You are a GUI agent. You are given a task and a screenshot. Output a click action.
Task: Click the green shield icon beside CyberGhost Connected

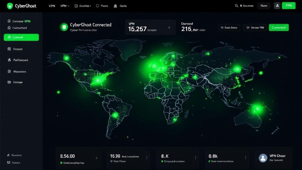(64, 27)
